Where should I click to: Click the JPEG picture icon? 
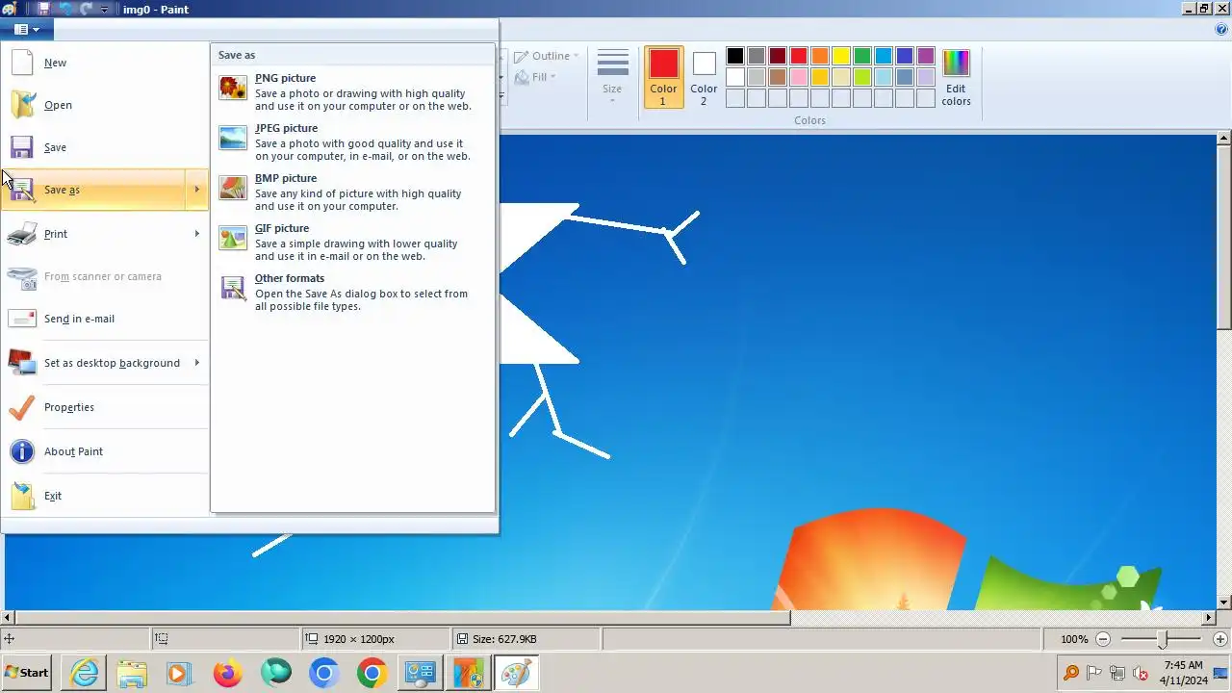(233, 139)
